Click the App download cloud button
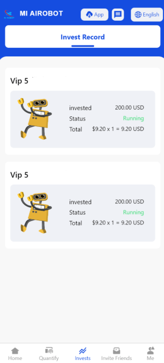The image size is (164, 363). pos(95,15)
